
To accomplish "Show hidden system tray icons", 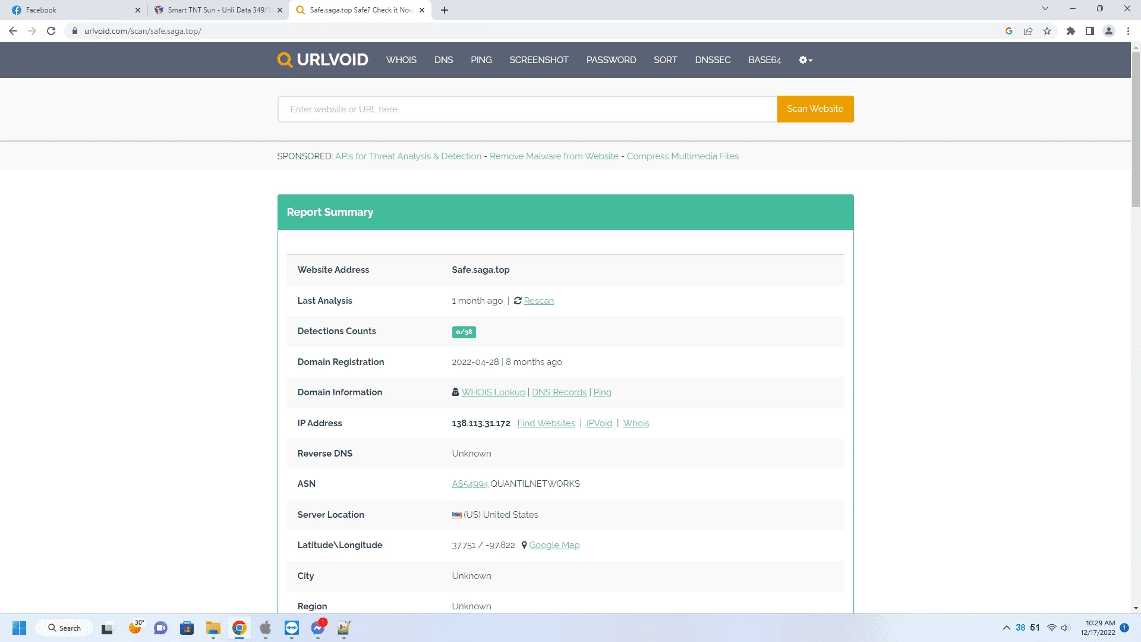I will pos(1007,628).
